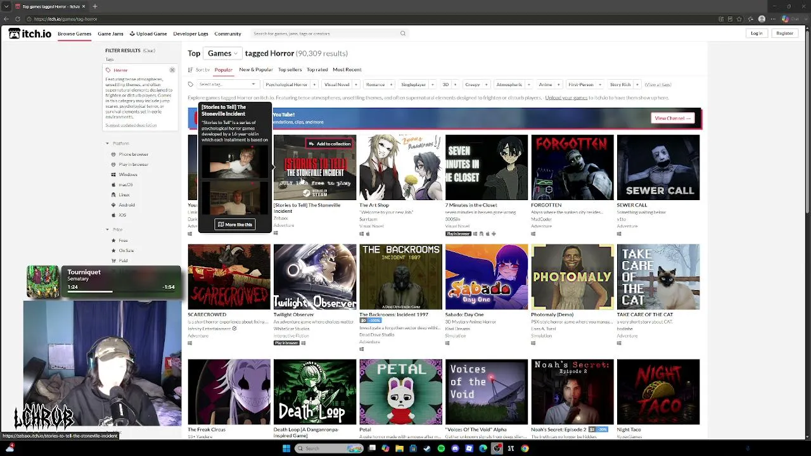Click the Windows Start button

(286, 448)
